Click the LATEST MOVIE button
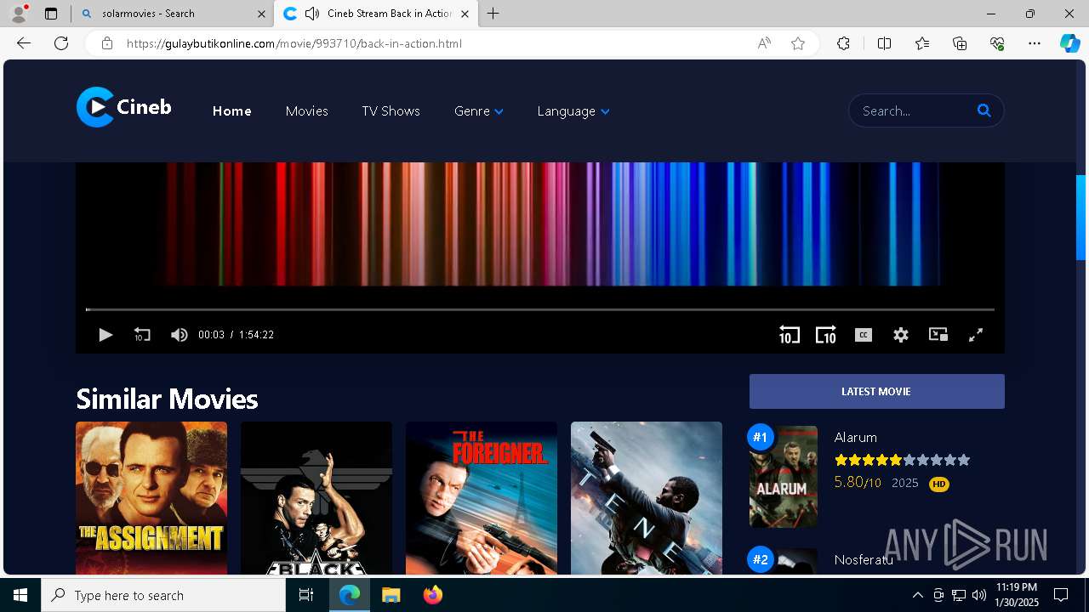The height and width of the screenshot is (612, 1089). point(877,392)
